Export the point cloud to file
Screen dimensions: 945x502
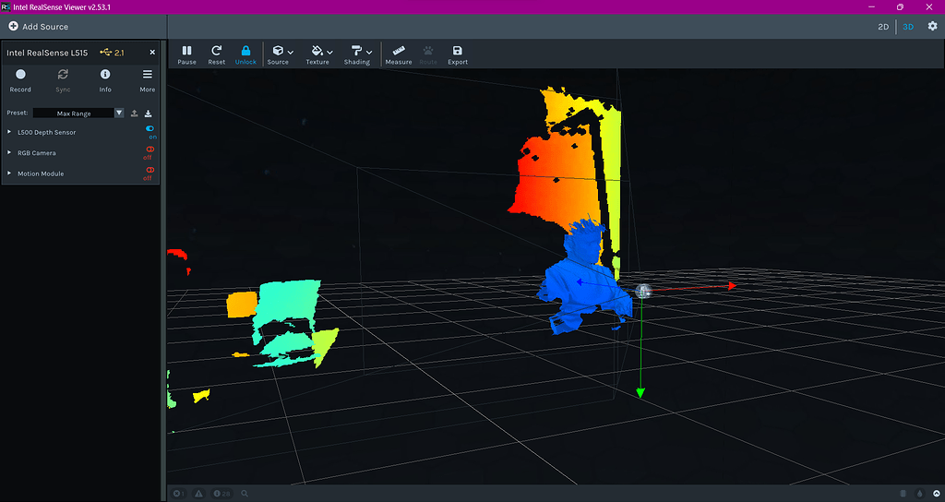click(457, 54)
